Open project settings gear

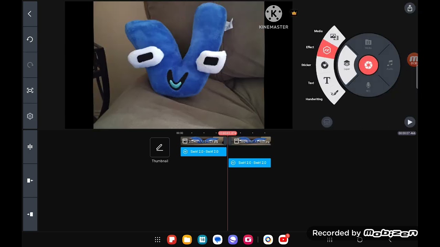tap(30, 116)
